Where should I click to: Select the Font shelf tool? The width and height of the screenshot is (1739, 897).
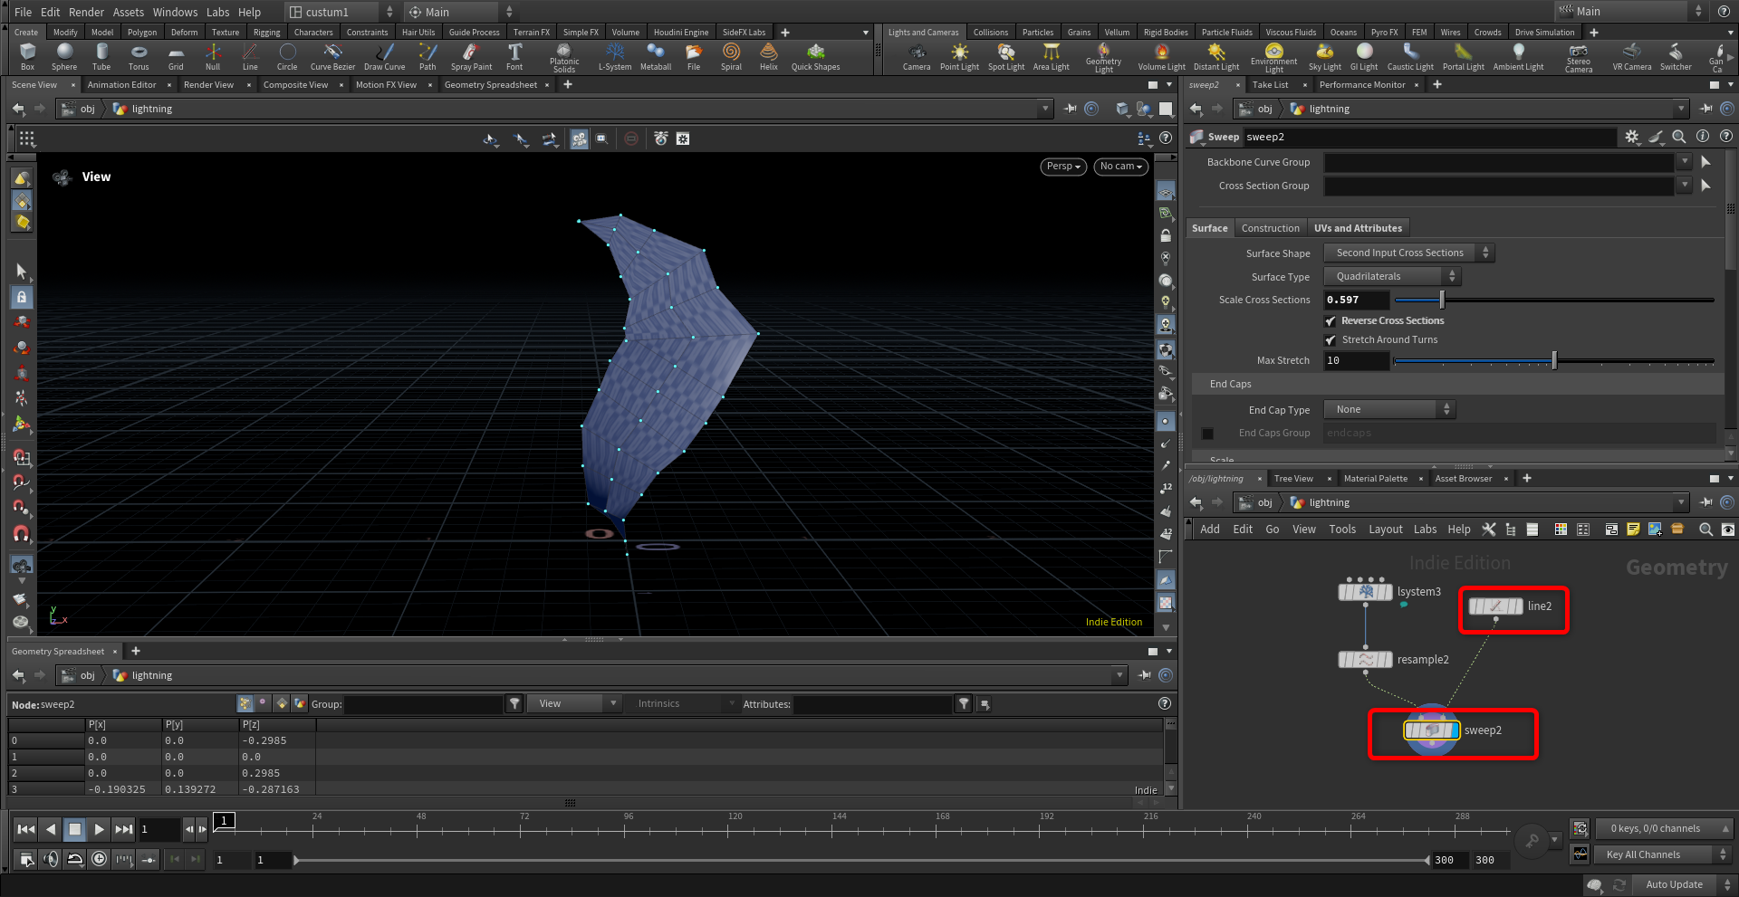tap(514, 56)
